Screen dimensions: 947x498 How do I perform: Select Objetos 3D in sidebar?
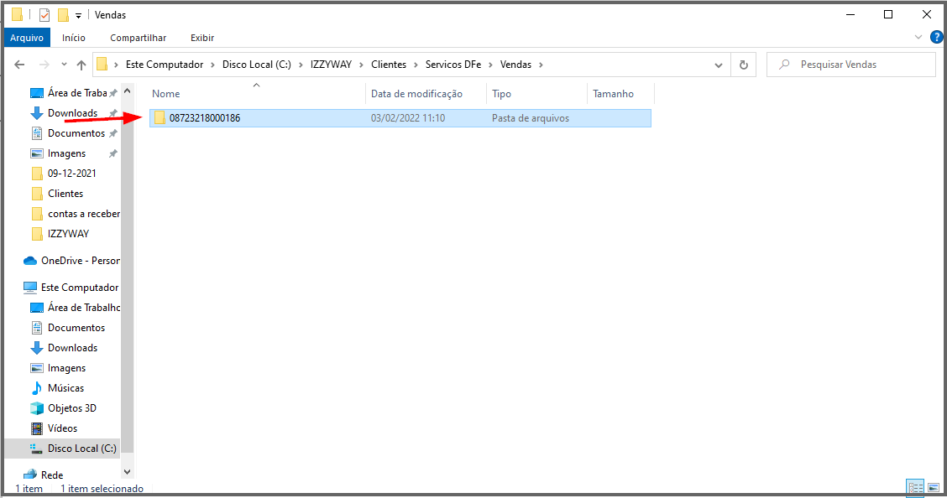[x=71, y=408]
